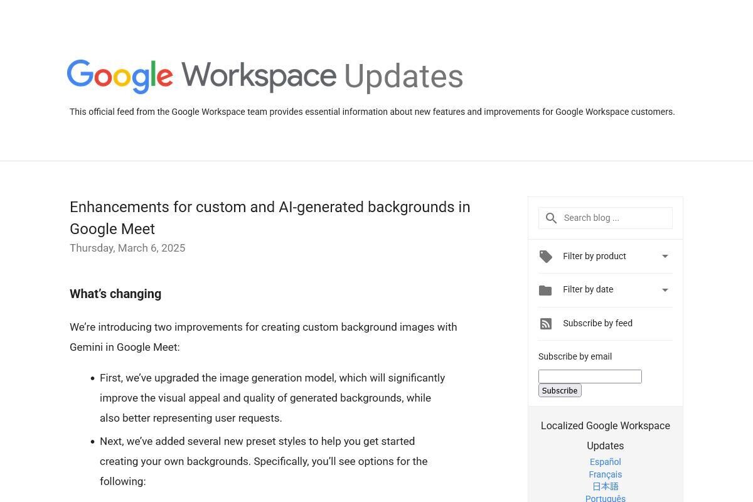Click the search magnifier icon
This screenshot has width=753, height=502.
pyautogui.click(x=551, y=218)
